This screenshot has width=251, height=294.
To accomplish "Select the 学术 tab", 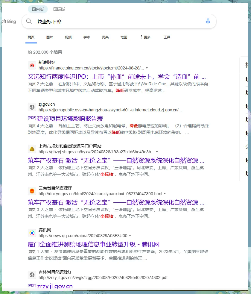I will pos(87,37).
